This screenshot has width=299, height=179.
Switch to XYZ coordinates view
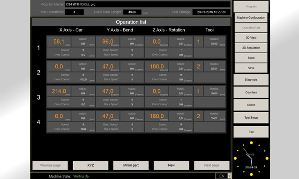pyautogui.click(x=90, y=165)
